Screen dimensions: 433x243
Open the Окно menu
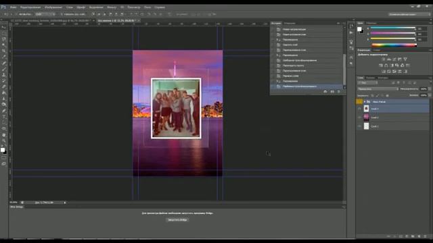click(147, 7)
